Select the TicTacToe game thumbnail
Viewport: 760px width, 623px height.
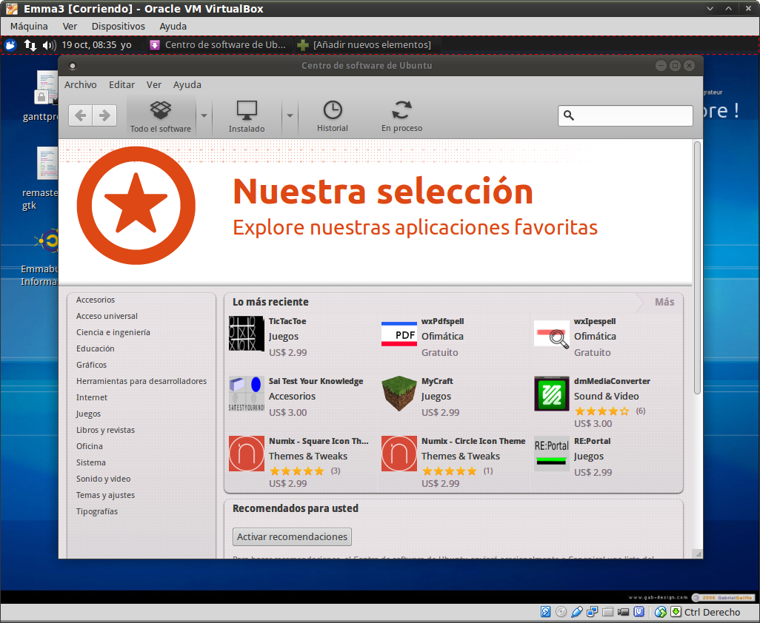[x=246, y=334]
